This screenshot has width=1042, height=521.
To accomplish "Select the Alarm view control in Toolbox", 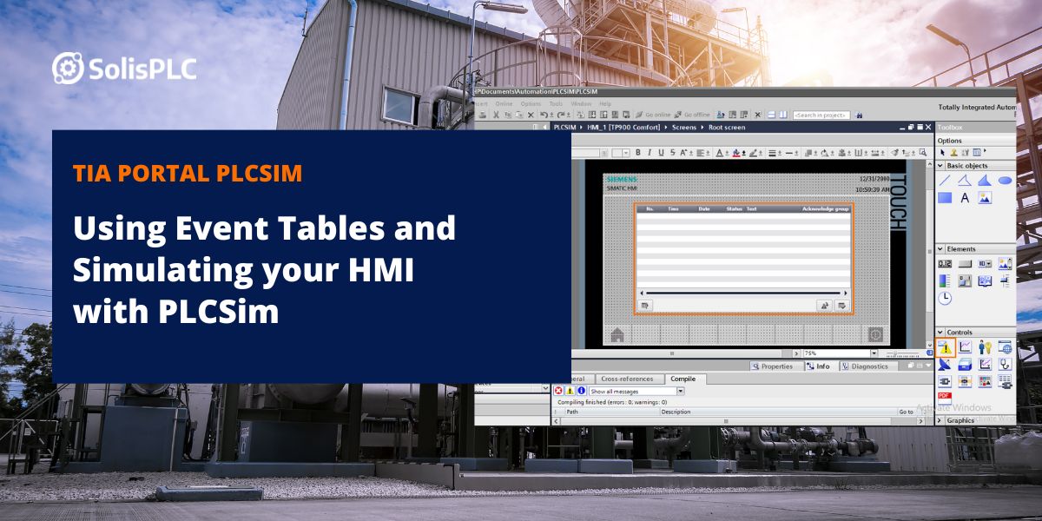I will [945, 347].
